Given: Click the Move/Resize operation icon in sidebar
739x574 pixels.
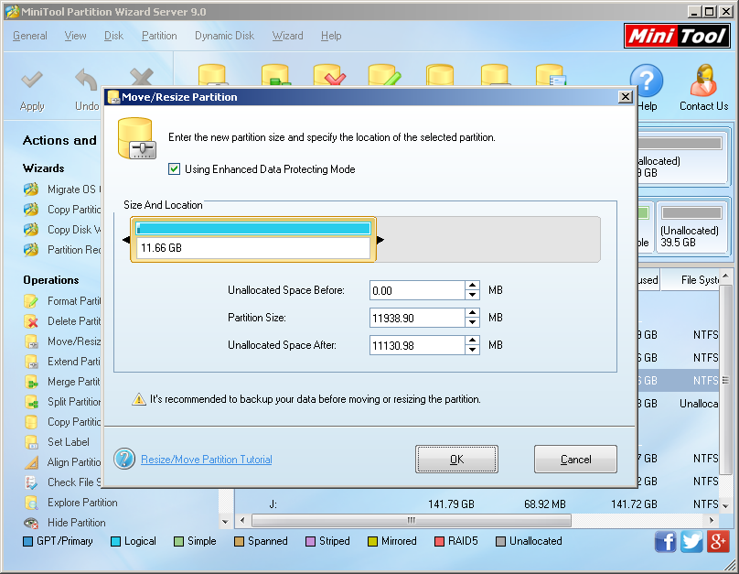Looking at the screenshot, I should (x=31, y=341).
